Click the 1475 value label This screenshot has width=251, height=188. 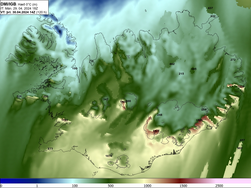click(x=156, y=131)
